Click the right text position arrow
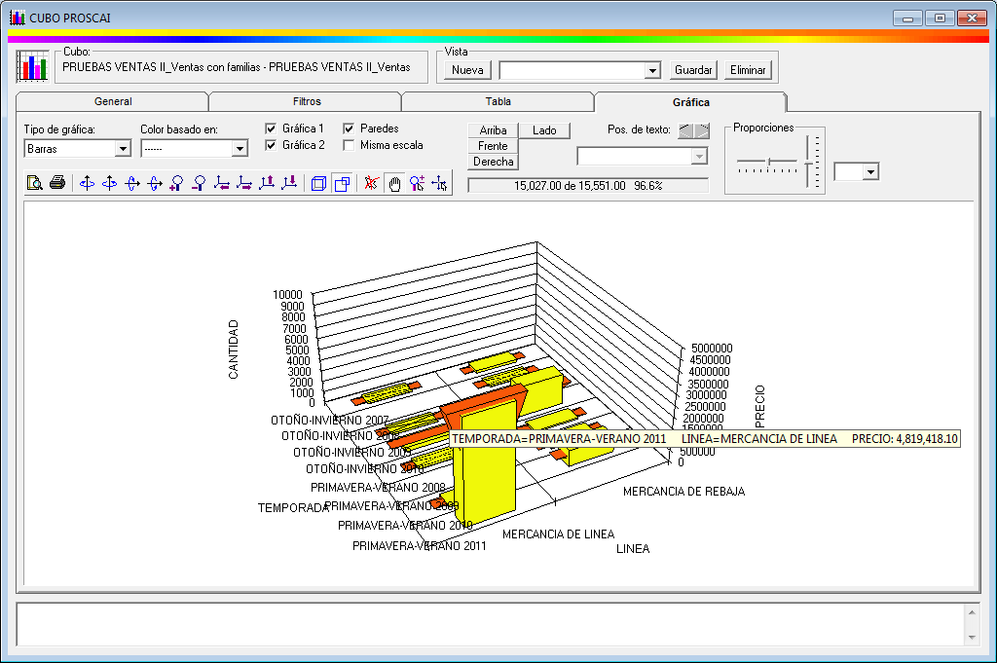Viewport: 997px width, 663px height. (702, 130)
